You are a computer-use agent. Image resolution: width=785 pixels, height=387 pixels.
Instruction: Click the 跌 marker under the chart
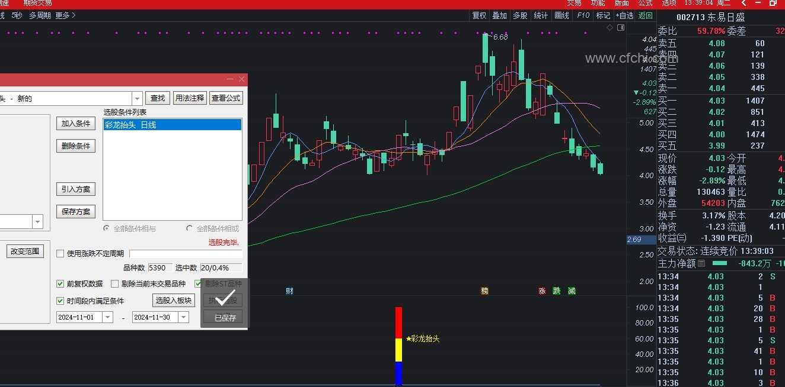pyautogui.click(x=556, y=291)
